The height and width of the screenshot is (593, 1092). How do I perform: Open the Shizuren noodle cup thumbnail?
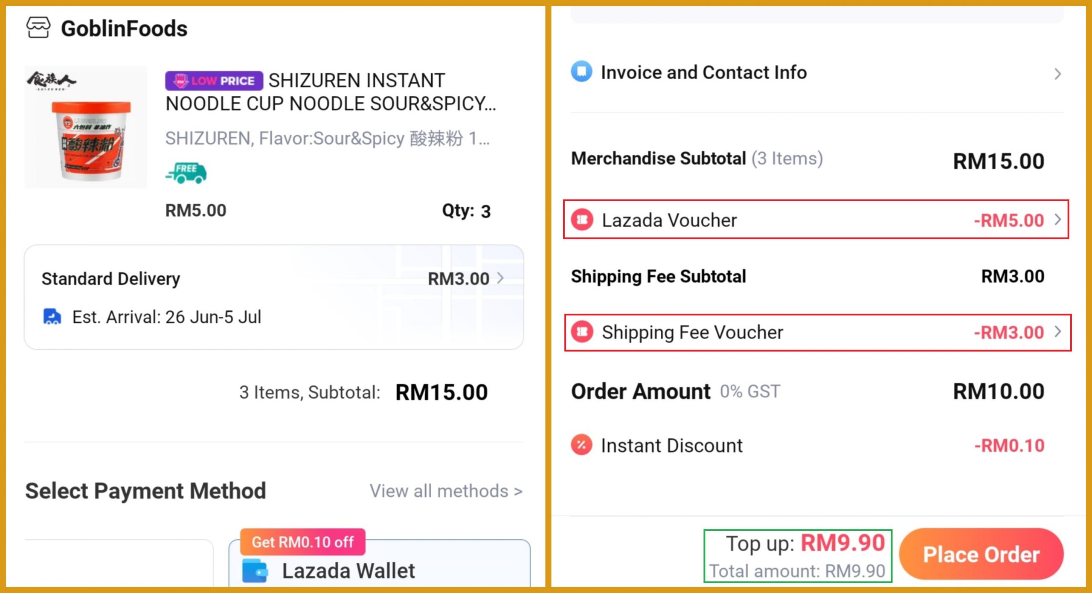(x=86, y=127)
